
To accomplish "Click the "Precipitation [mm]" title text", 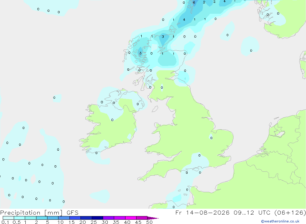I will 32,213.
